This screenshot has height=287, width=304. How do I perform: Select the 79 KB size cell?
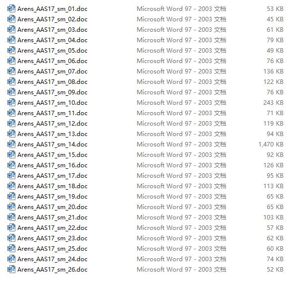pyautogui.click(x=275, y=40)
